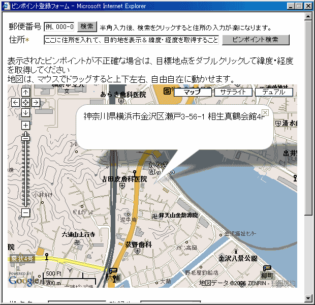Switch to デュアル hybrid view
This screenshot has height=305, width=315.
pos(273,92)
